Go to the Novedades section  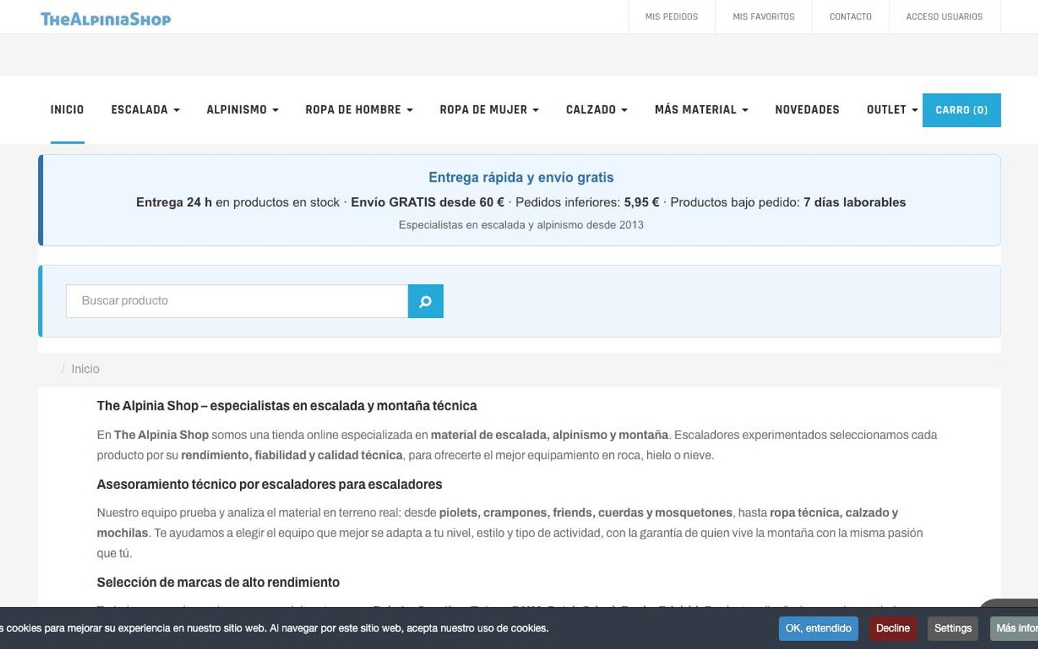(807, 110)
